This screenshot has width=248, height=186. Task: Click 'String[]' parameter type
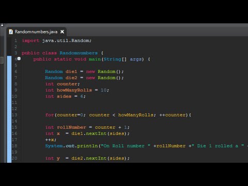click(115, 59)
